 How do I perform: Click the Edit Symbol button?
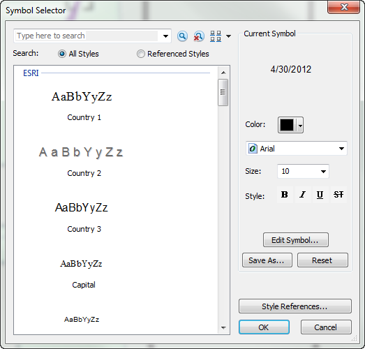pos(296,240)
